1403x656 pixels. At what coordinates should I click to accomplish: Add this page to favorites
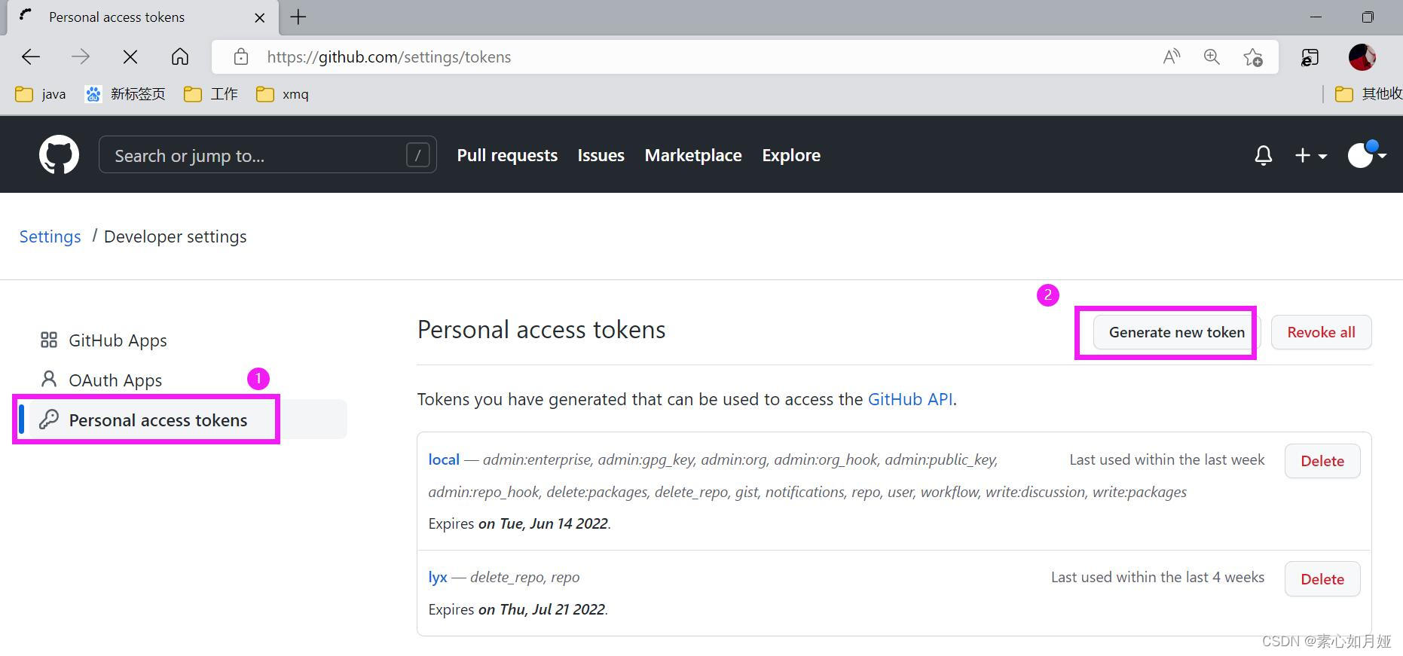(x=1253, y=57)
